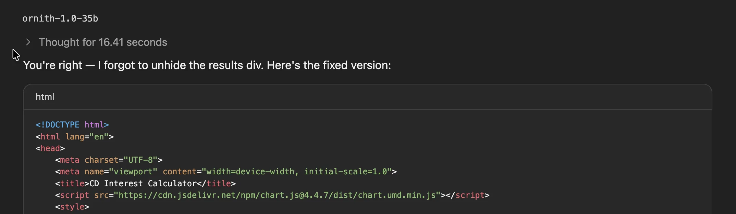Click the <html lang="en"> code line
This screenshot has height=214, width=736.
coord(75,137)
